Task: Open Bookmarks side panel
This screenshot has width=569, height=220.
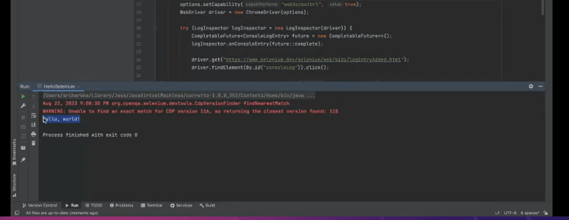Action: pos(15,152)
